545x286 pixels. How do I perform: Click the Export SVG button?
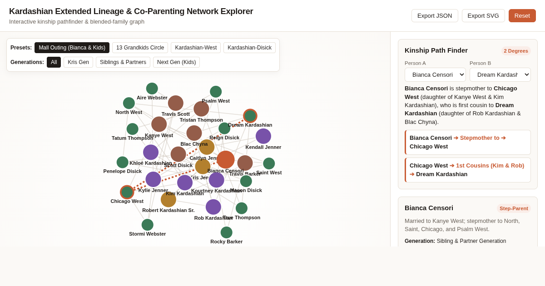(x=483, y=15)
